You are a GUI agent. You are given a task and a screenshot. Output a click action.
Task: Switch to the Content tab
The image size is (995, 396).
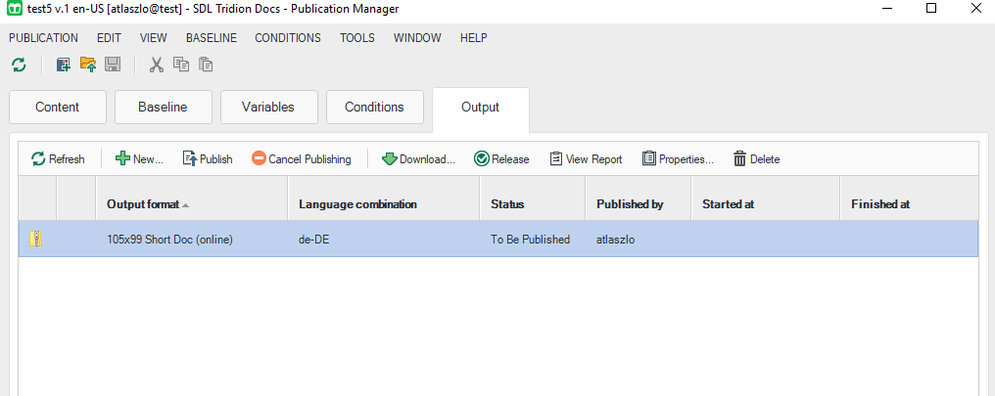(57, 108)
